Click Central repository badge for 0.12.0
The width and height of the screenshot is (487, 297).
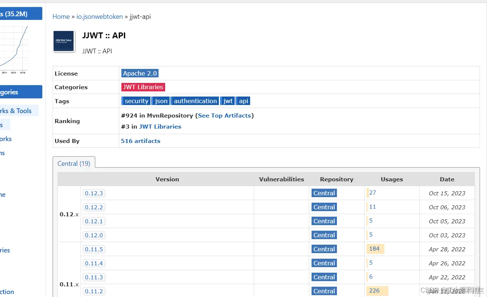[x=324, y=235]
